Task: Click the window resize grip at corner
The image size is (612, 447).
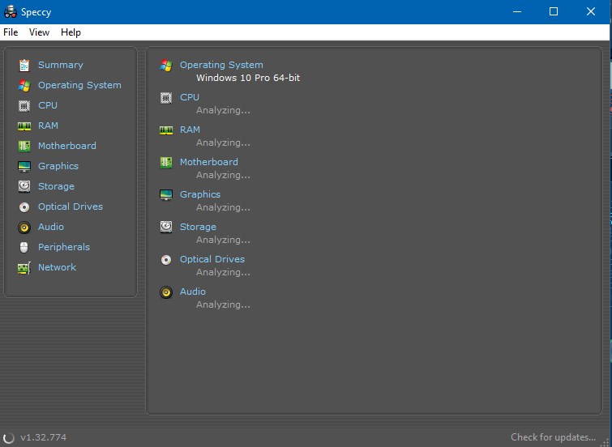Action: (x=606, y=442)
